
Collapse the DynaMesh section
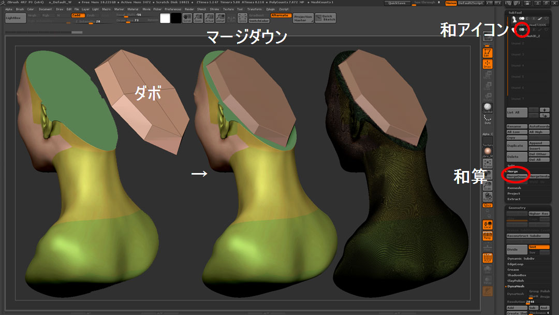(516, 286)
